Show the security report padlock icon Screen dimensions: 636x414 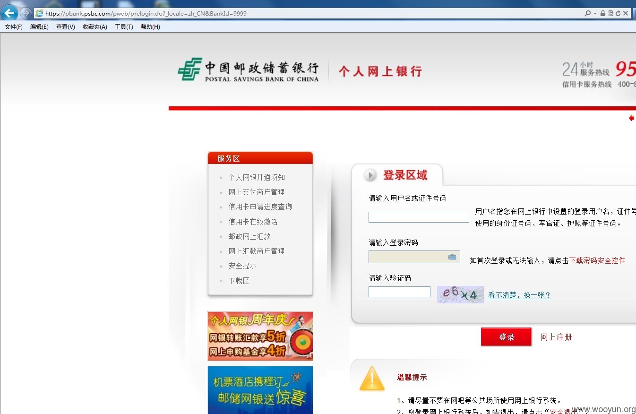click(603, 13)
